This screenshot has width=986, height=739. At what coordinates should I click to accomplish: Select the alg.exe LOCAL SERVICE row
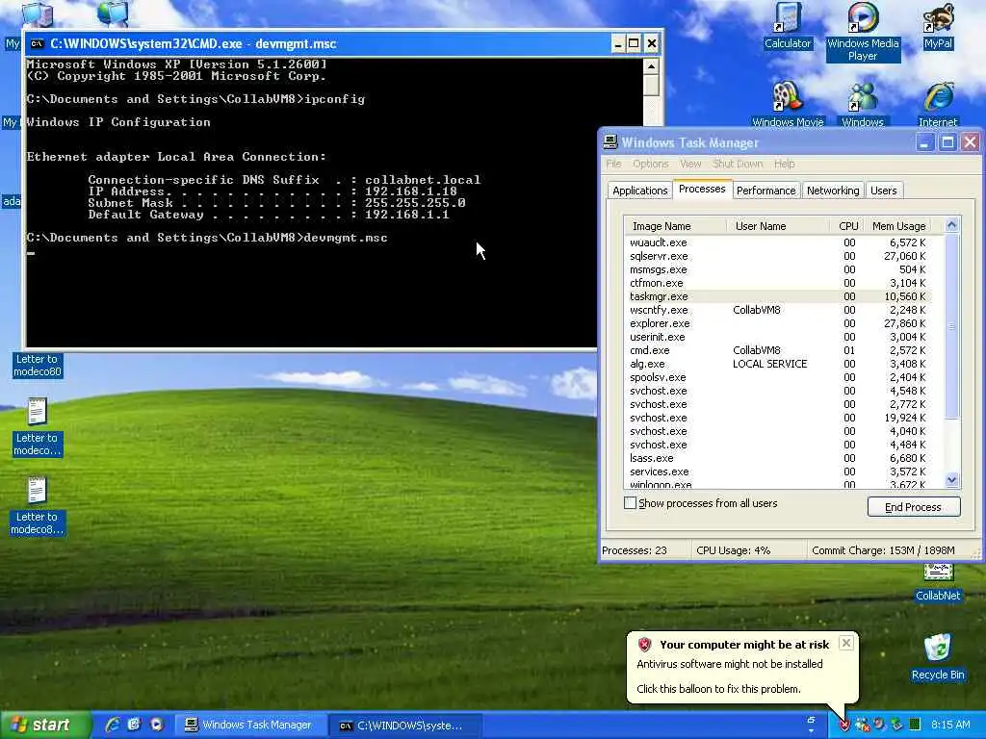click(x=778, y=364)
